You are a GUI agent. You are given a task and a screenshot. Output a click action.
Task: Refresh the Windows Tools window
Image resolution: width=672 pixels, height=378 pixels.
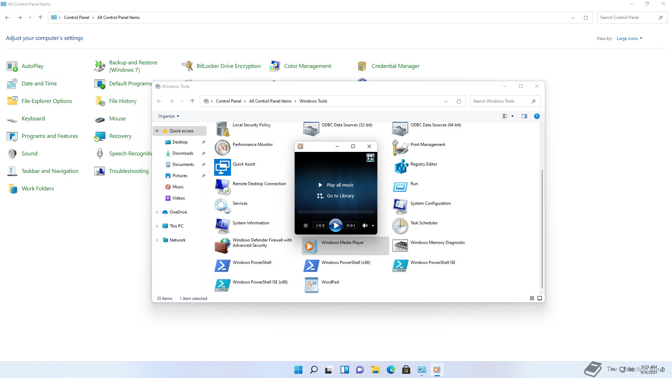pyautogui.click(x=459, y=101)
